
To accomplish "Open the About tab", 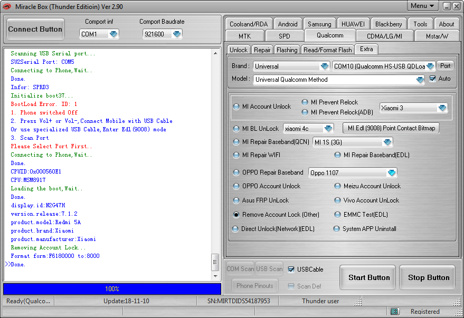I will pos(446,24).
